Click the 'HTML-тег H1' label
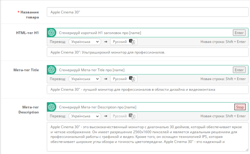The image size is (250, 154). tap(28, 33)
